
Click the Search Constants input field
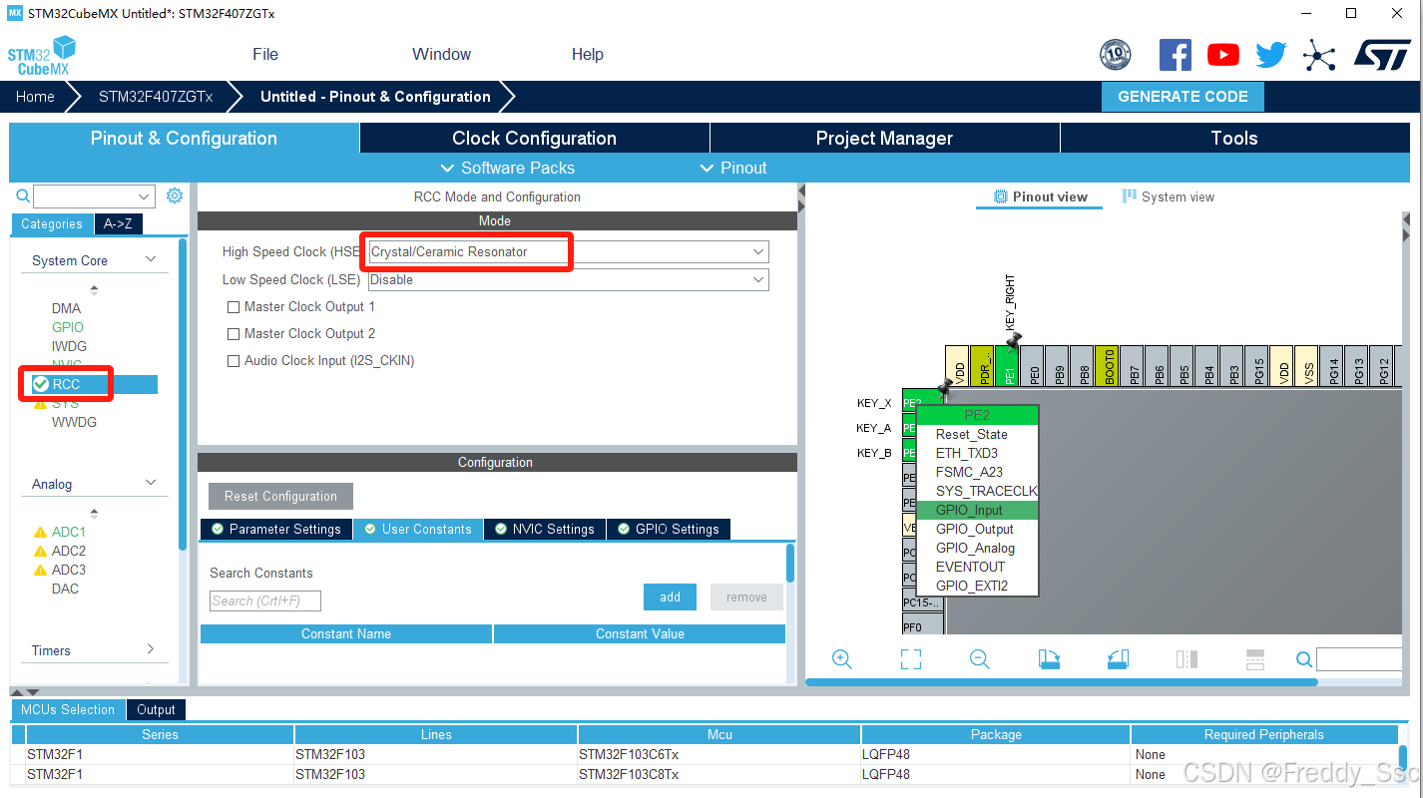pyautogui.click(x=265, y=600)
